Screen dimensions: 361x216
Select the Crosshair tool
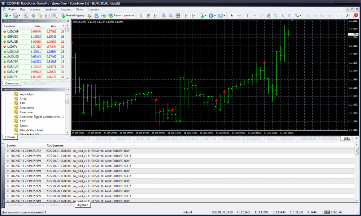click(239, 16)
